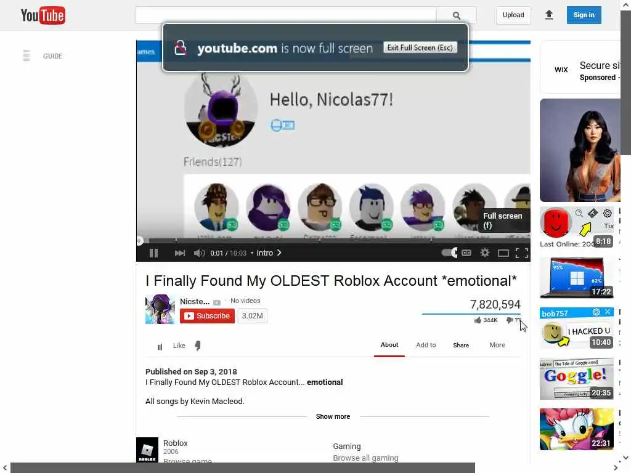
Task: Seek on the video progress bar
Action: [x=333, y=241]
